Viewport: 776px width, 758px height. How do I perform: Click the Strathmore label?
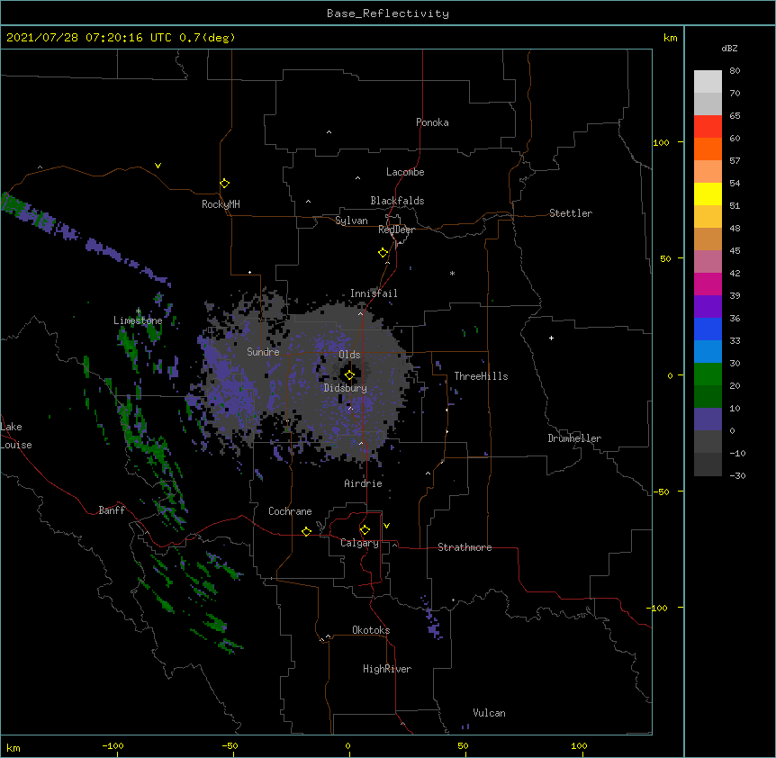tap(465, 547)
